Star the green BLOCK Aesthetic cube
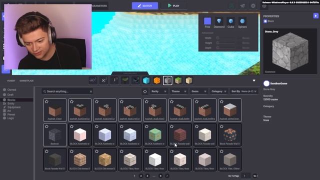 pyautogui.click(x=146, y=126)
